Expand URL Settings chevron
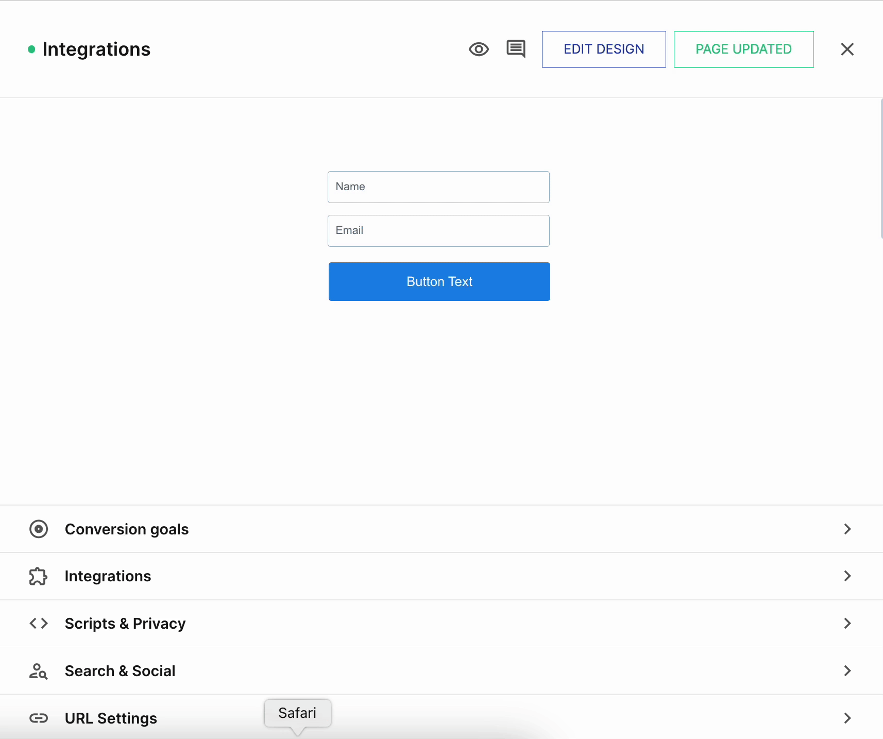Viewport: 883px width, 739px height. point(847,718)
